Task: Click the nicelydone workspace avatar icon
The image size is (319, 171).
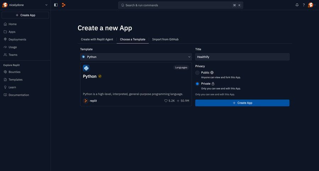Action: tap(5, 5)
